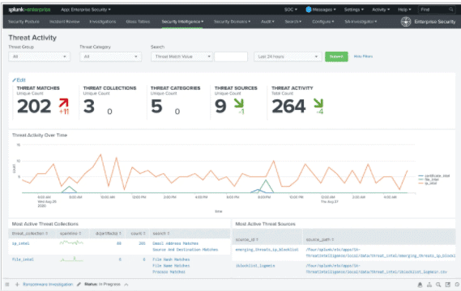This screenshot has height=291, width=461.
Task: Go to the Incident Review tab
Action: click(64, 22)
